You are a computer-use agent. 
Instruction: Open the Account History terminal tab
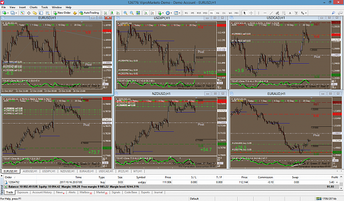[x=42, y=192]
